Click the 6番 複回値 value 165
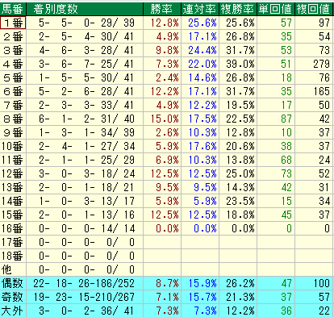Viewport: 334px width, 317px height. pyautogui.click(x=321, y=91)
